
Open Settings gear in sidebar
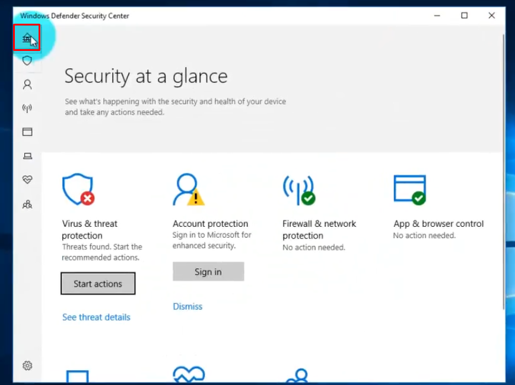pyautogui.click(x=27, y=365)
